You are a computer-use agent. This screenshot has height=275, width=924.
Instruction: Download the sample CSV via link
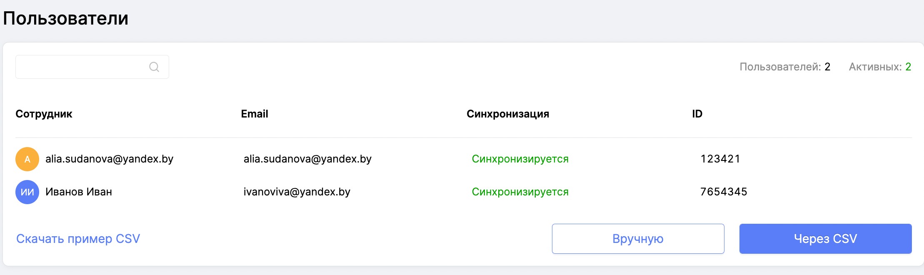[x=78, y=239]
